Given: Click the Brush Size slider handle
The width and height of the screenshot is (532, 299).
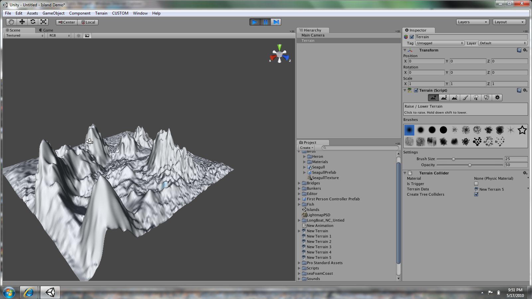Looking at the screenshot, I should tap(453, 159).
